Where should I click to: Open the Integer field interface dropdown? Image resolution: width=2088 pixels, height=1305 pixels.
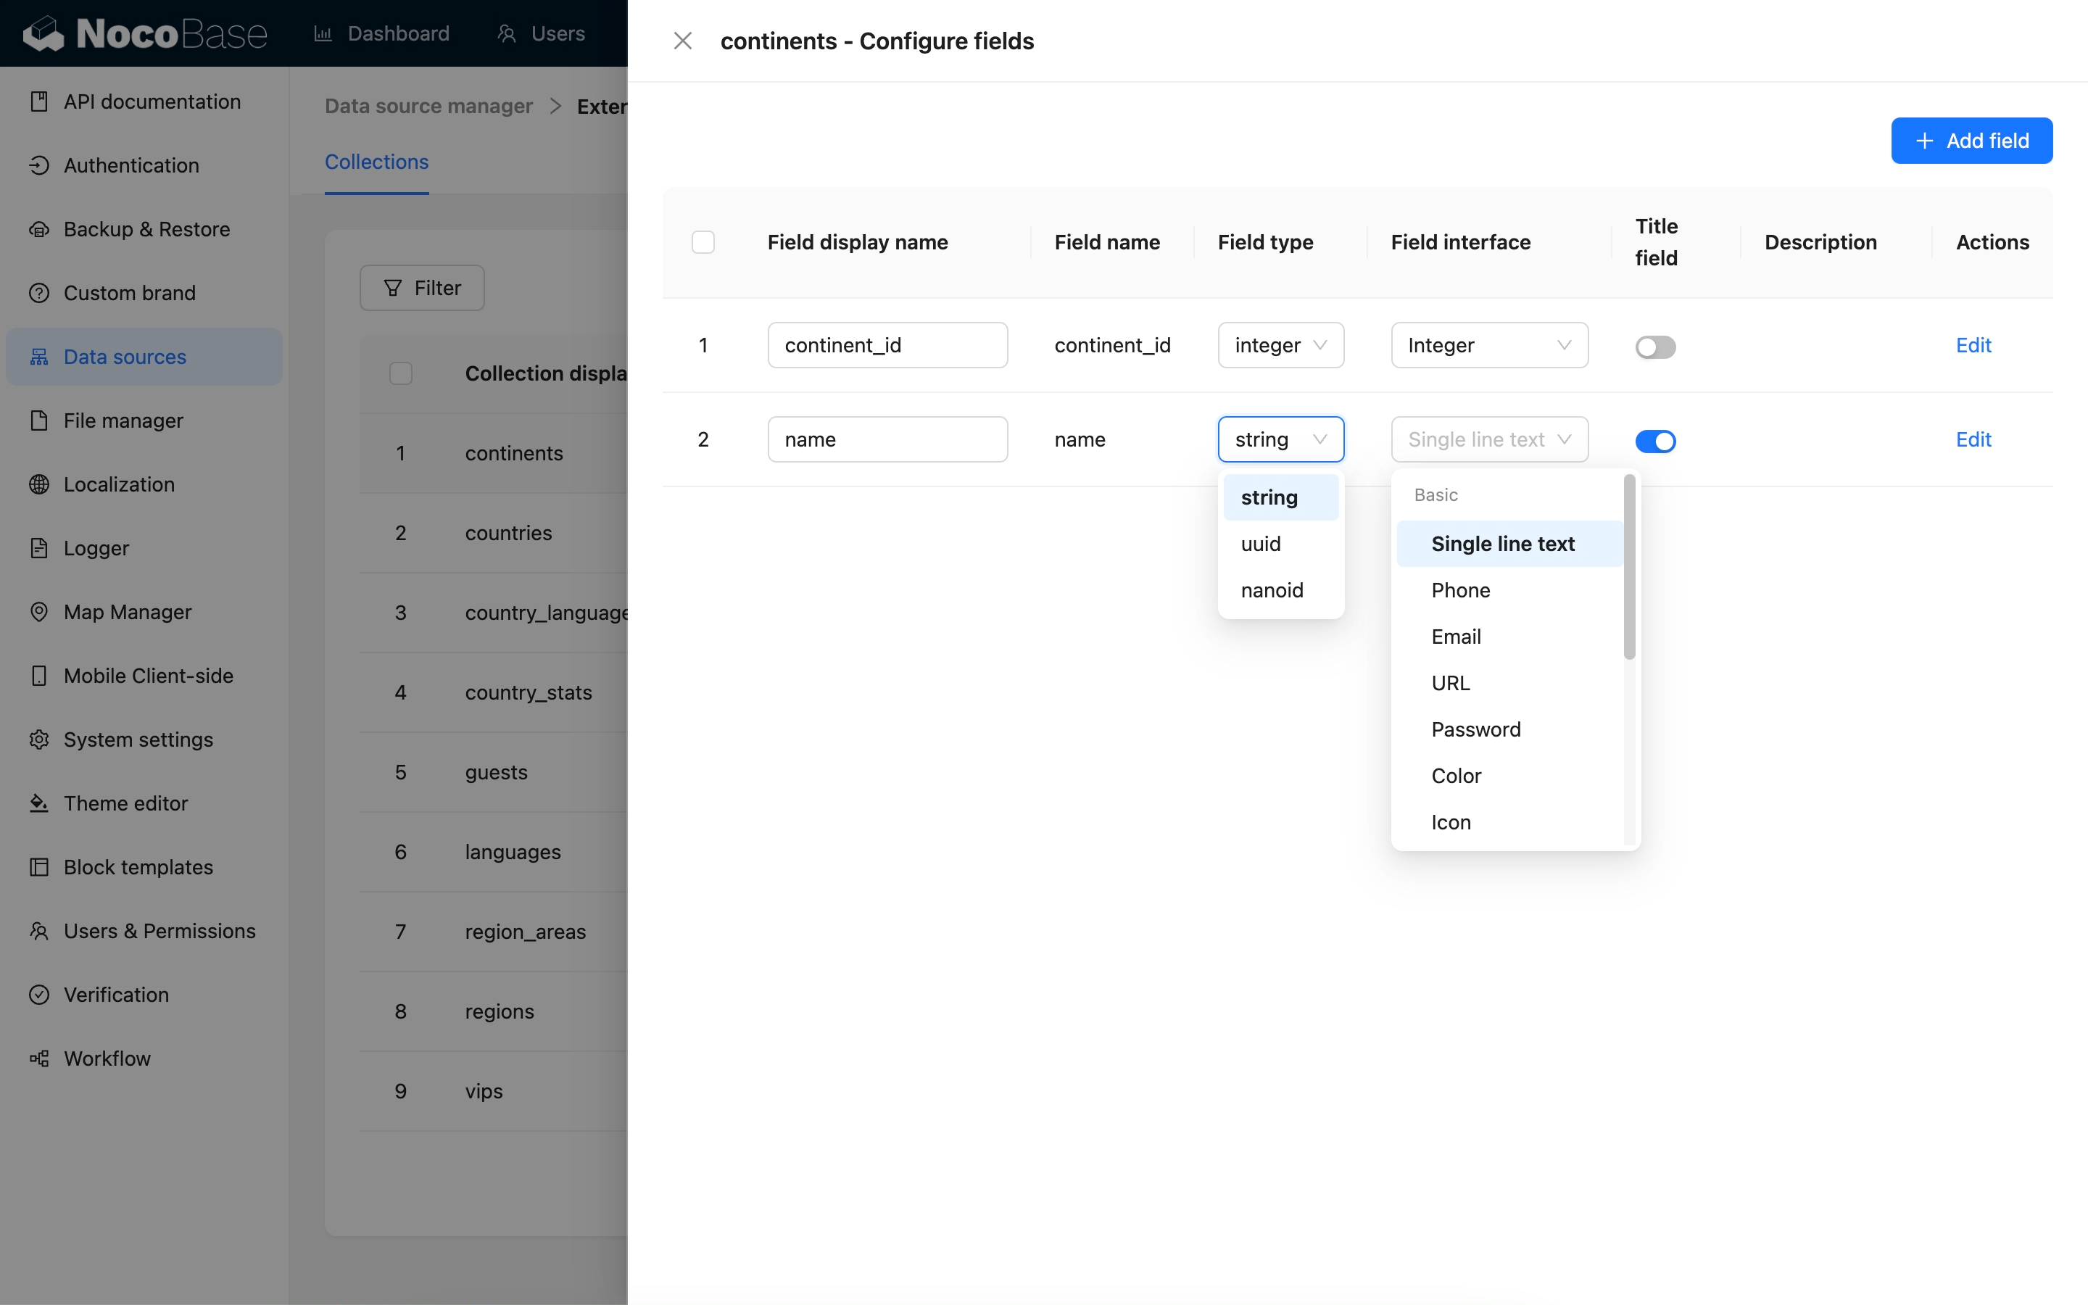tap(1488, 345)
